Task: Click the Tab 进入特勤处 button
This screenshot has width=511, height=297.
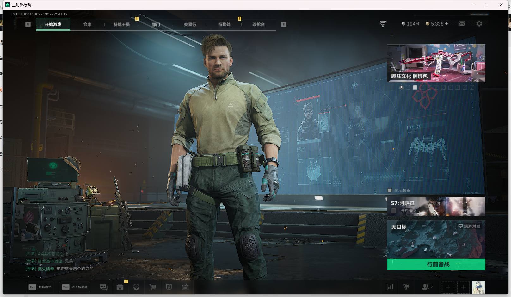Action: 75,287
